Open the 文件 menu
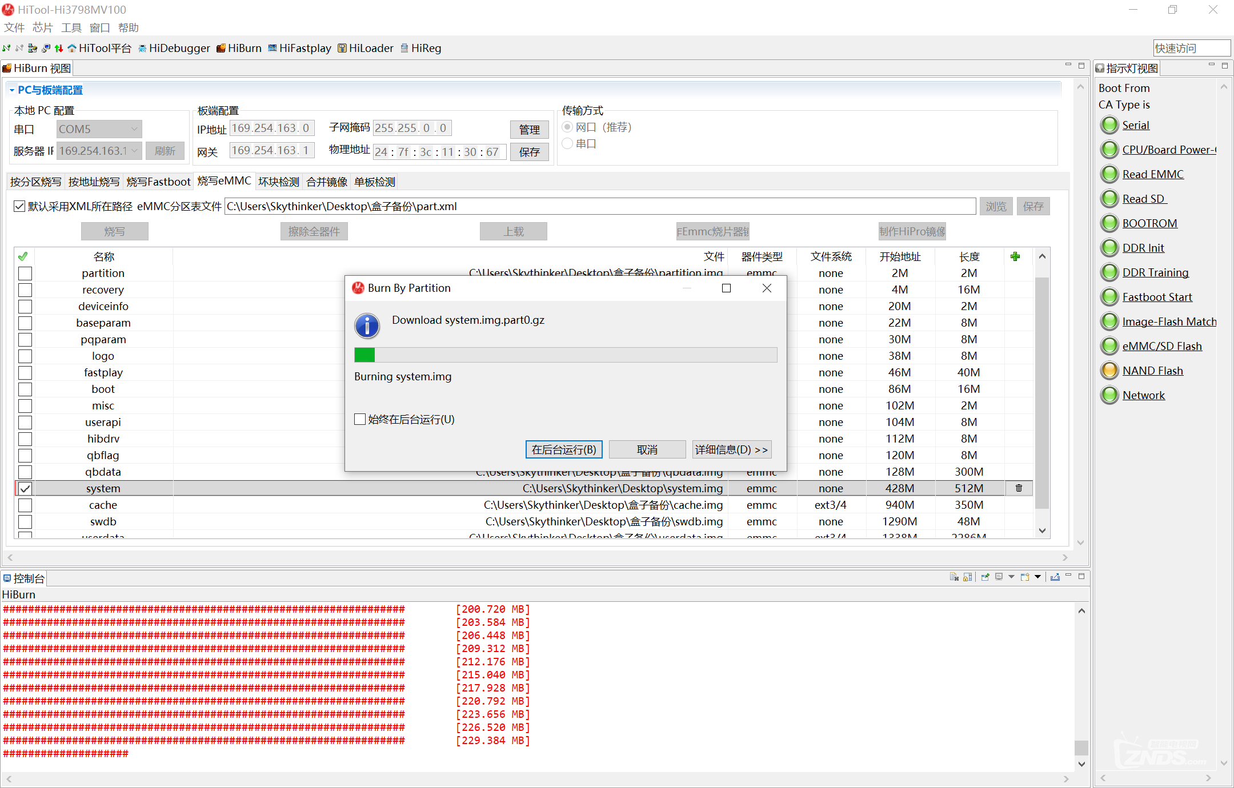The image size is (1234, 788). 14,27
